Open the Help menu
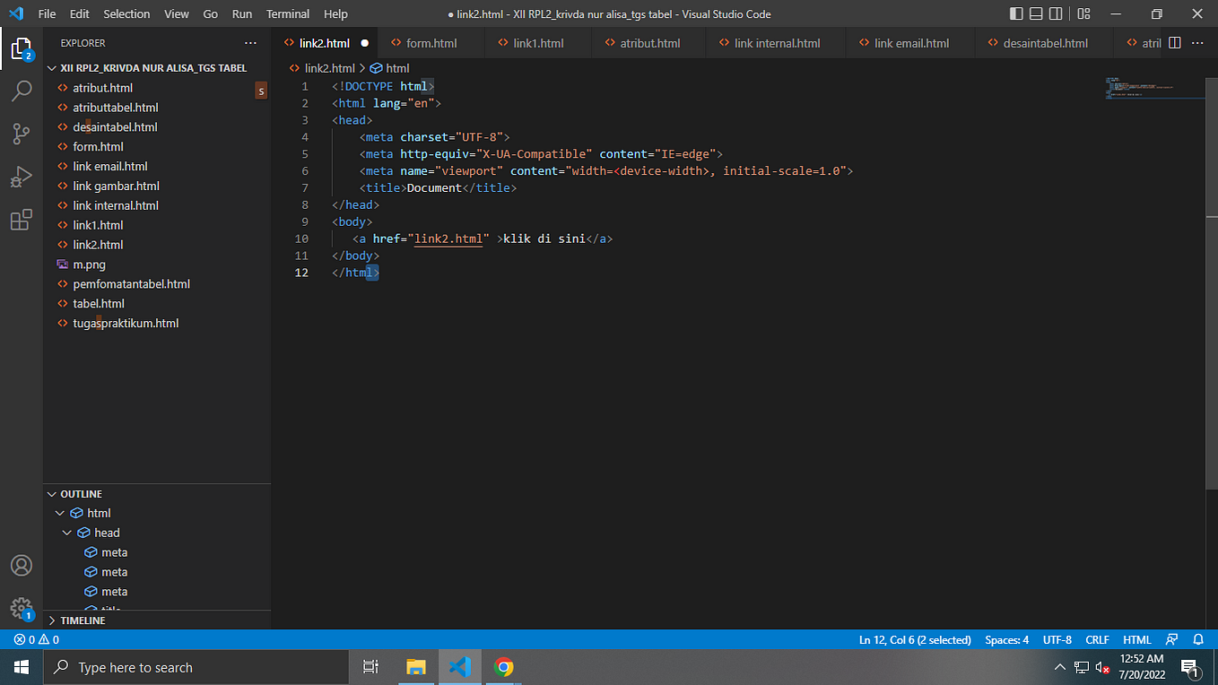The image size is (1218, 685). pyautogui.click(x=335, y=13)
